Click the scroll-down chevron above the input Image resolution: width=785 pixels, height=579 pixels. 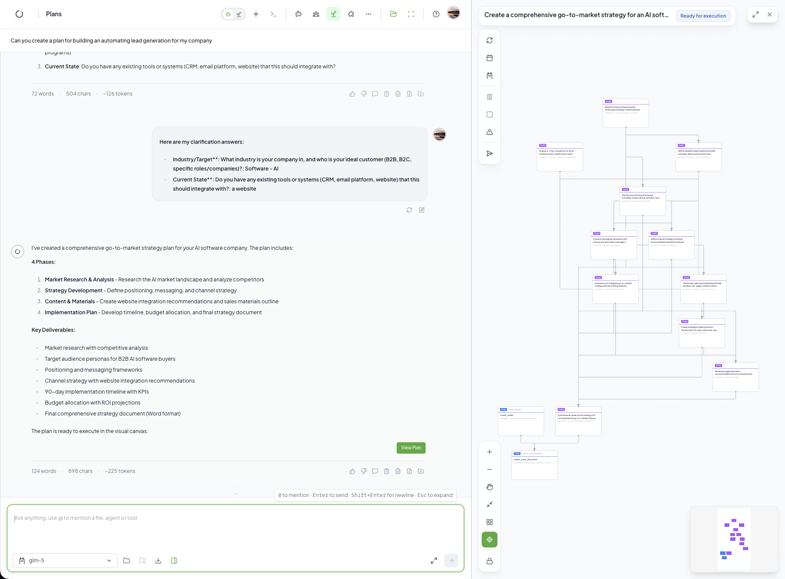236,494
